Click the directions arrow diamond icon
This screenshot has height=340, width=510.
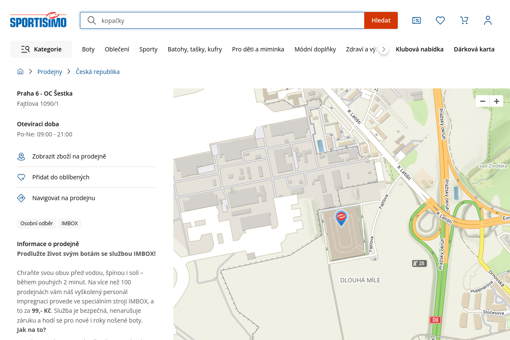tap(21, 198)
